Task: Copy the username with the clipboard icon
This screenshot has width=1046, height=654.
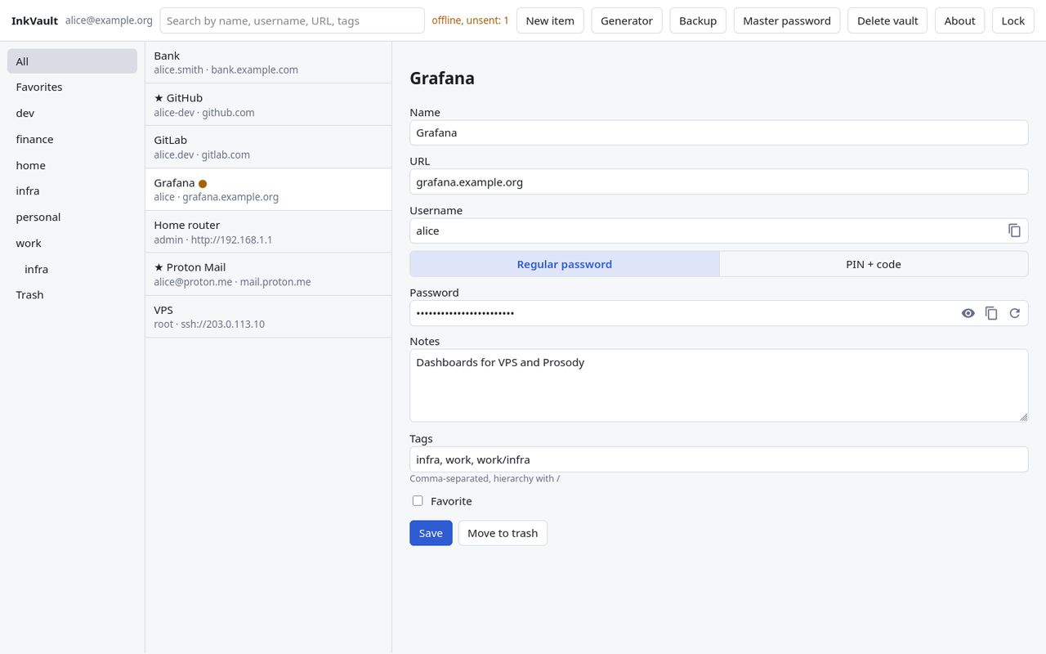Action: tap(1014, 231)
